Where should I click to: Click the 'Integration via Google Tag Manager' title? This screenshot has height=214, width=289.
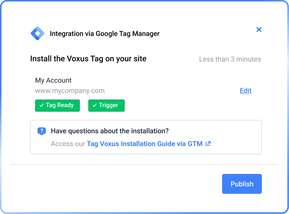[105, 34]
